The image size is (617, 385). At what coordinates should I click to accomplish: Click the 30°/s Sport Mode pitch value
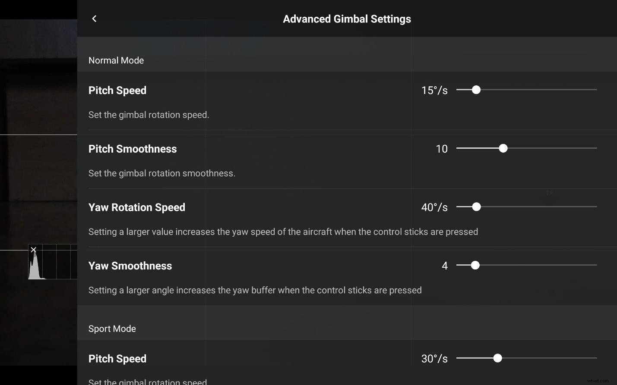[x=435, y=358]
